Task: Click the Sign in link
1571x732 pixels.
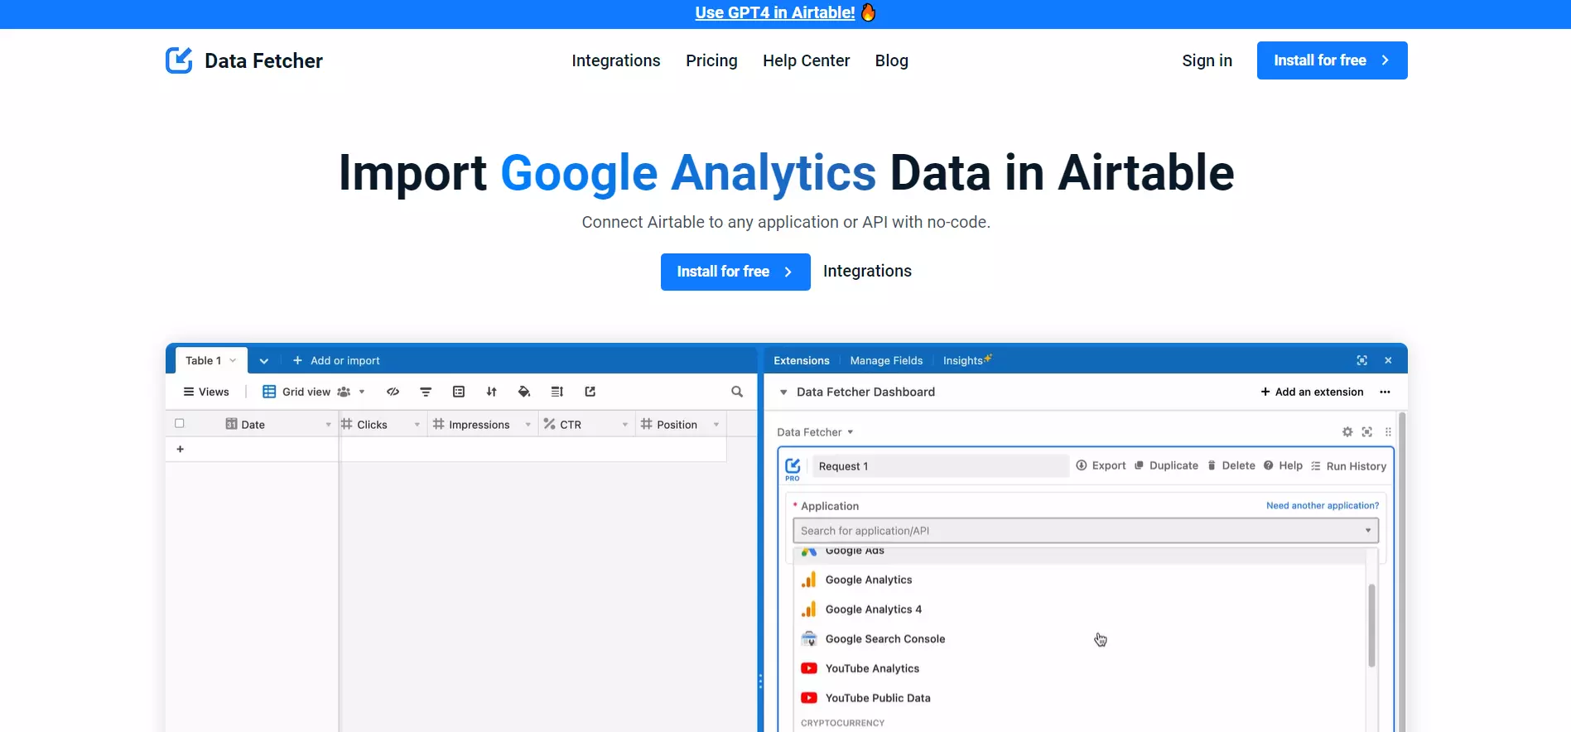Action: click(x=1207, y=60)
